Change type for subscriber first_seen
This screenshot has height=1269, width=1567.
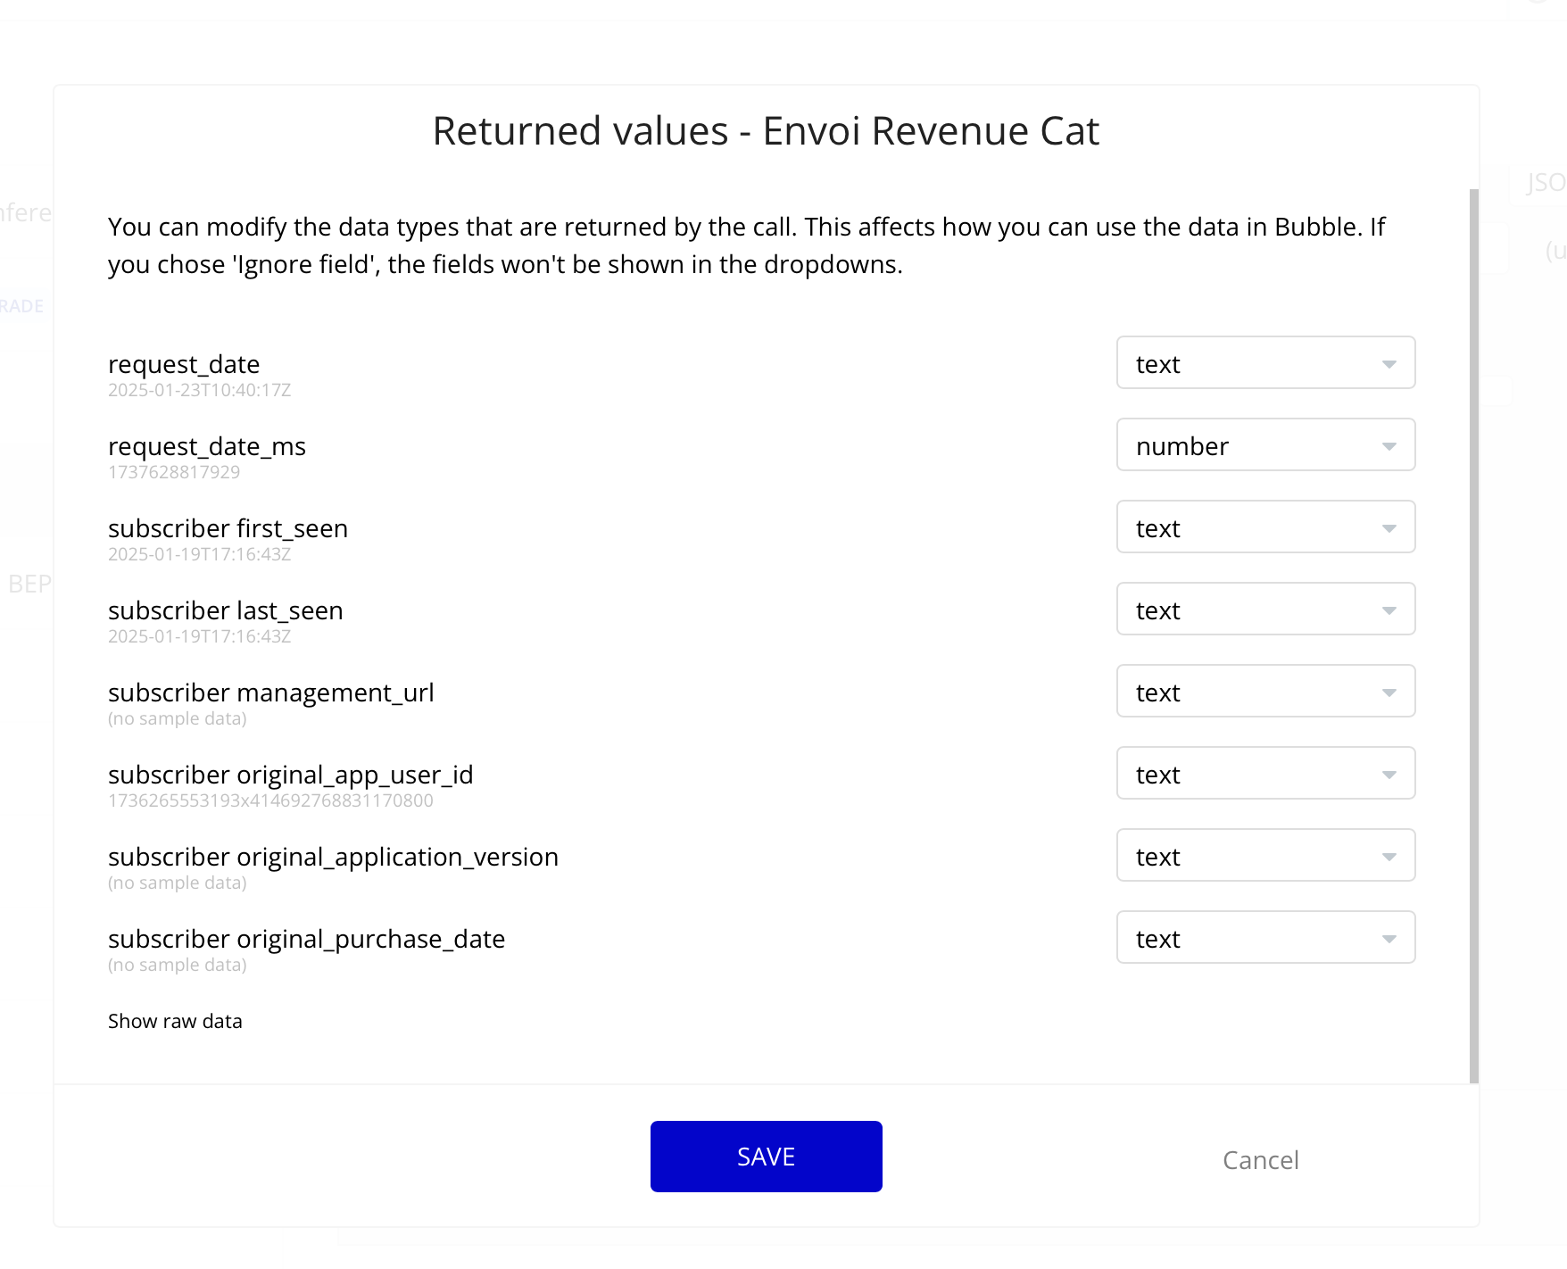[x=1265, y=527]
